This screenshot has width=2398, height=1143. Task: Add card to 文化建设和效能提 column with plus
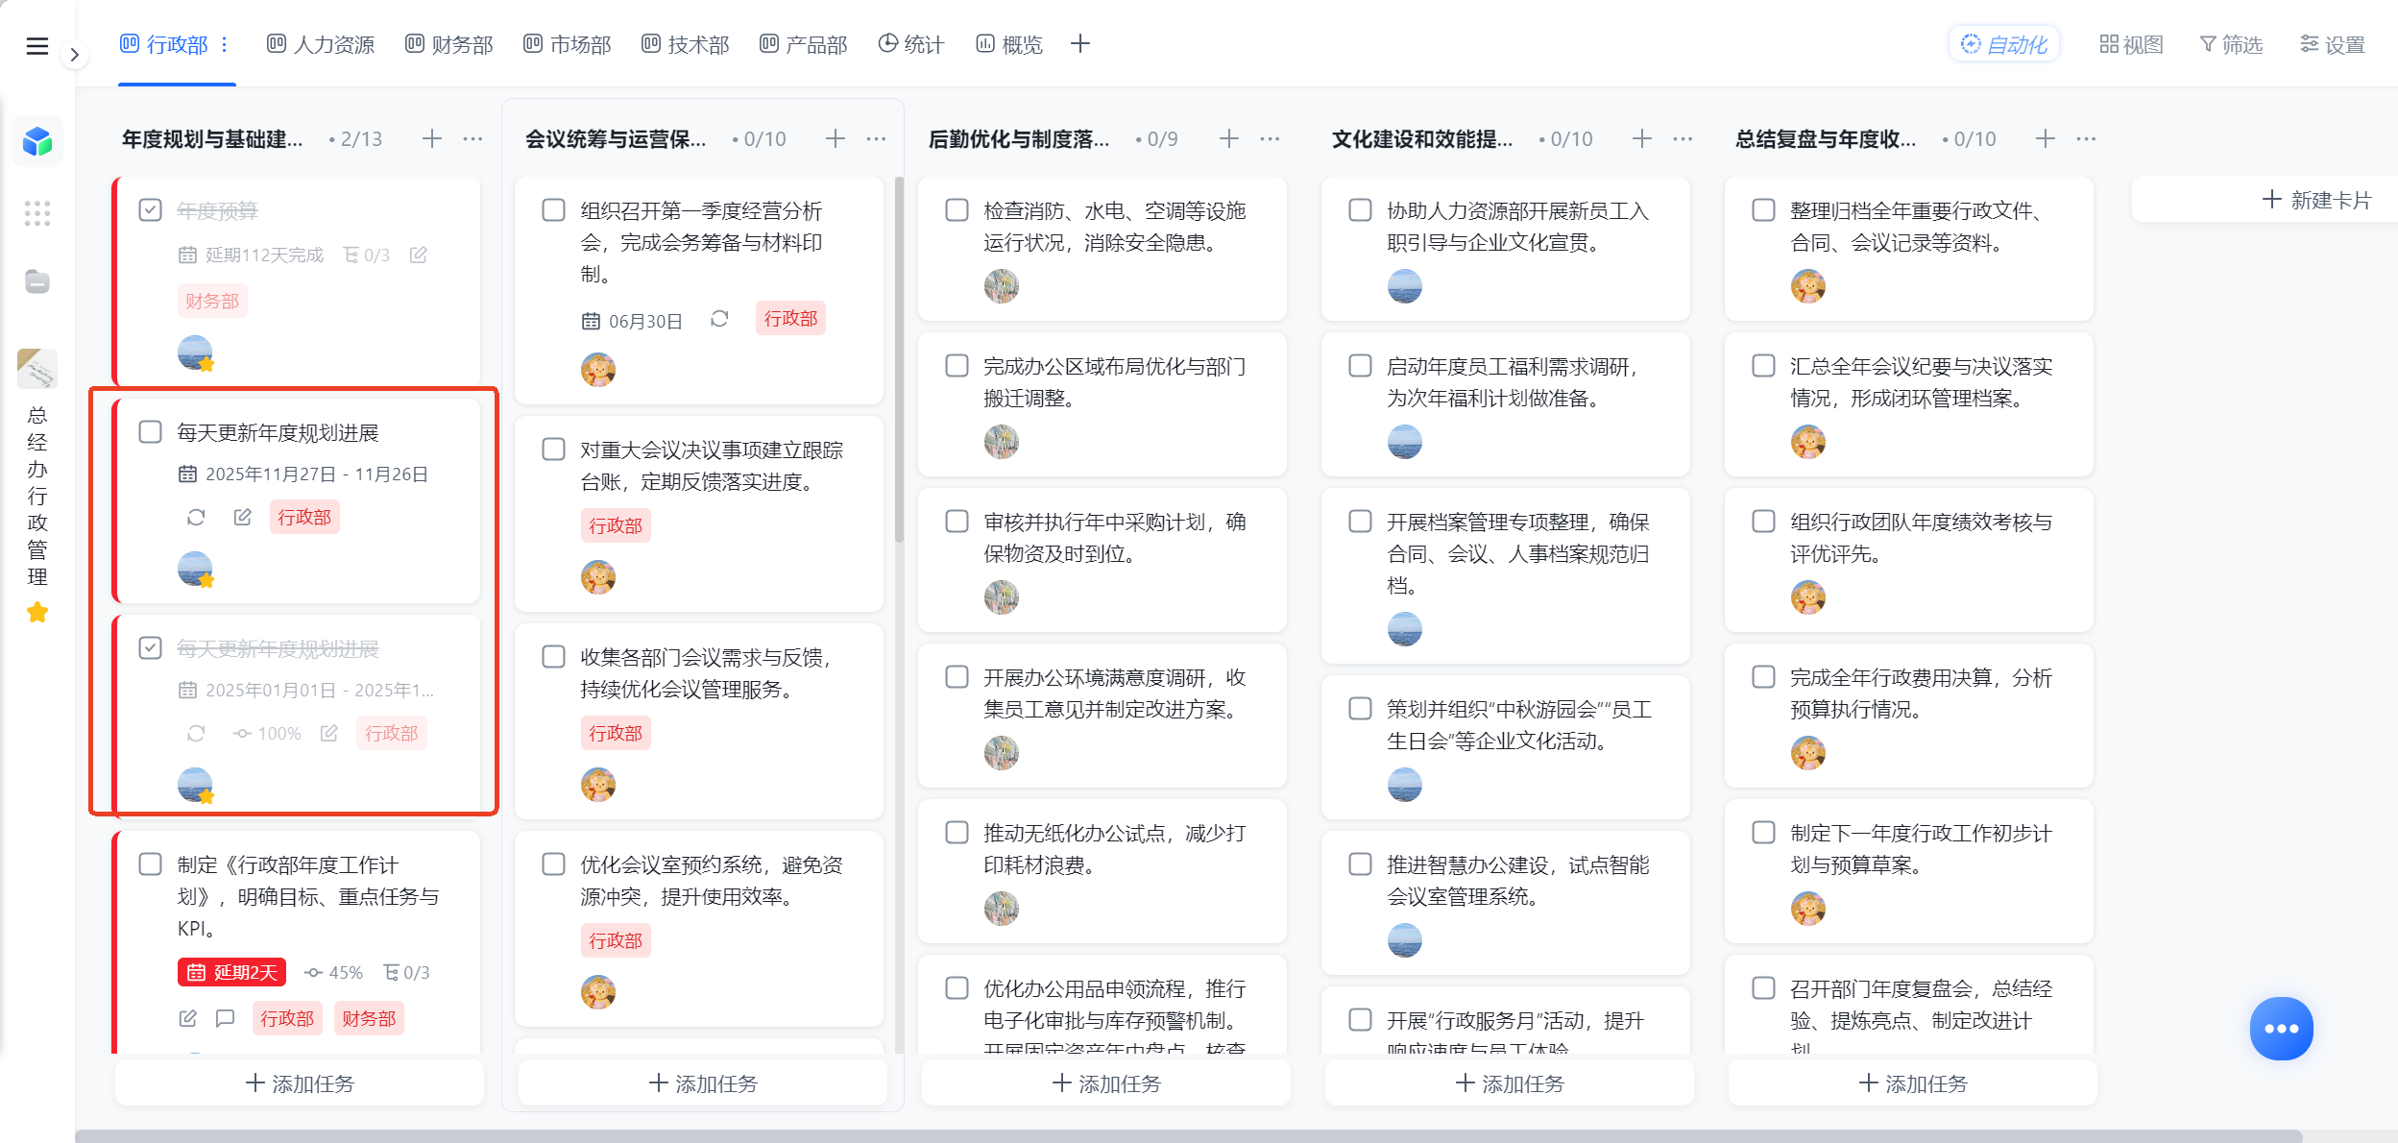[1642, 138]
